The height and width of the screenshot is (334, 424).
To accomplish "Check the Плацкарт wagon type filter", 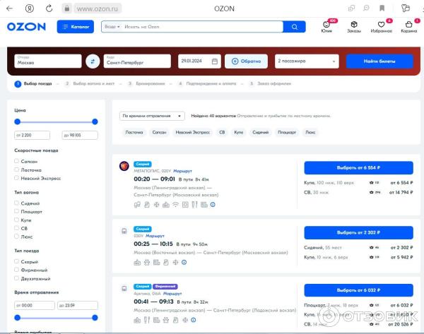I will (x=17, y=211).
